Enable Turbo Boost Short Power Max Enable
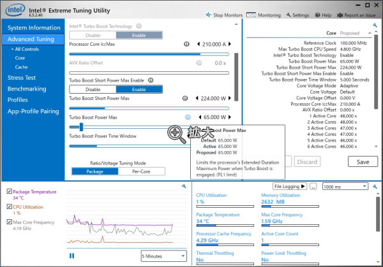The height and width of the screenshot is (267, 383). click(139, 89)
